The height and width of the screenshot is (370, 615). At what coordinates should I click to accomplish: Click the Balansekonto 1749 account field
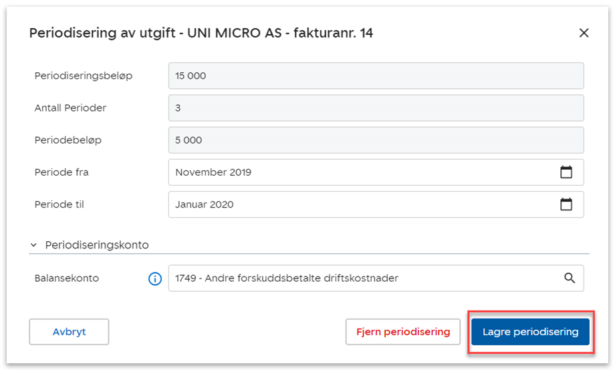coord(361,279)
